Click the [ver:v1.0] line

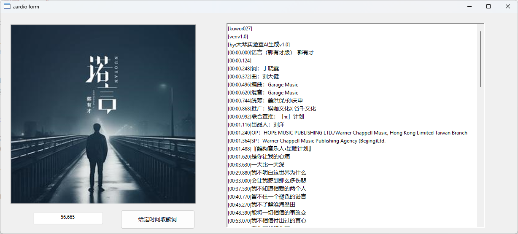(238, 37)
